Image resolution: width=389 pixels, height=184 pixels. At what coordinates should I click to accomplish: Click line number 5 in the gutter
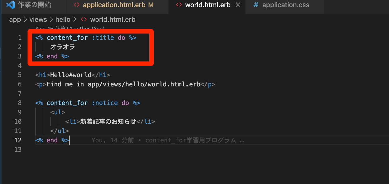20,75
